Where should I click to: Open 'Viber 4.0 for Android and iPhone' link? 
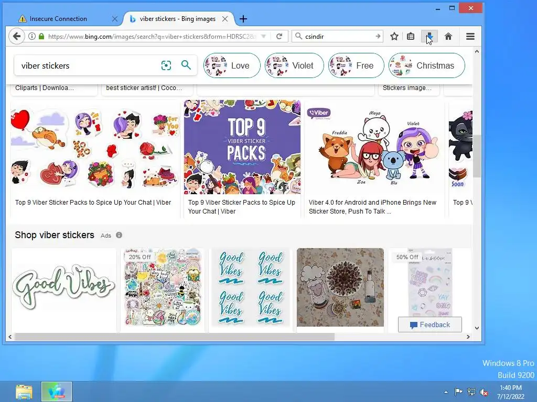372,207
